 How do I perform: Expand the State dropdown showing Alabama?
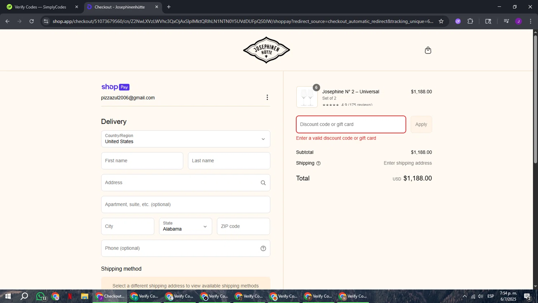185,227
